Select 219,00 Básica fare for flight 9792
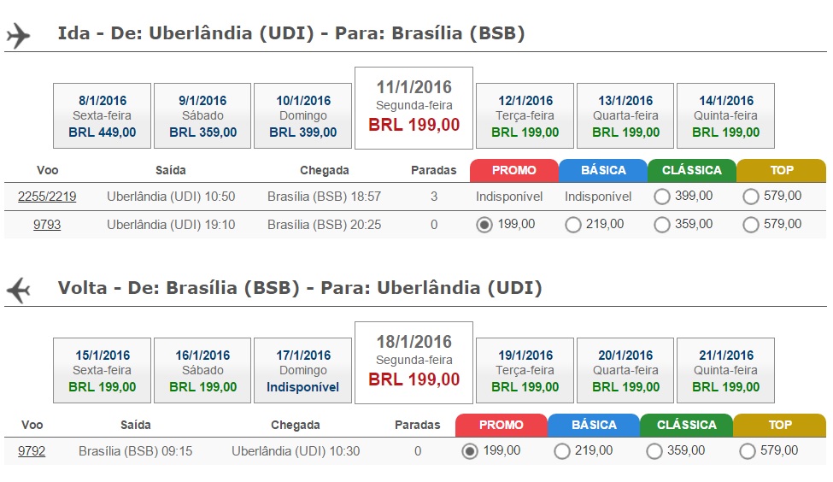This screenshot has height=482, width=833. tap(561, 451)
